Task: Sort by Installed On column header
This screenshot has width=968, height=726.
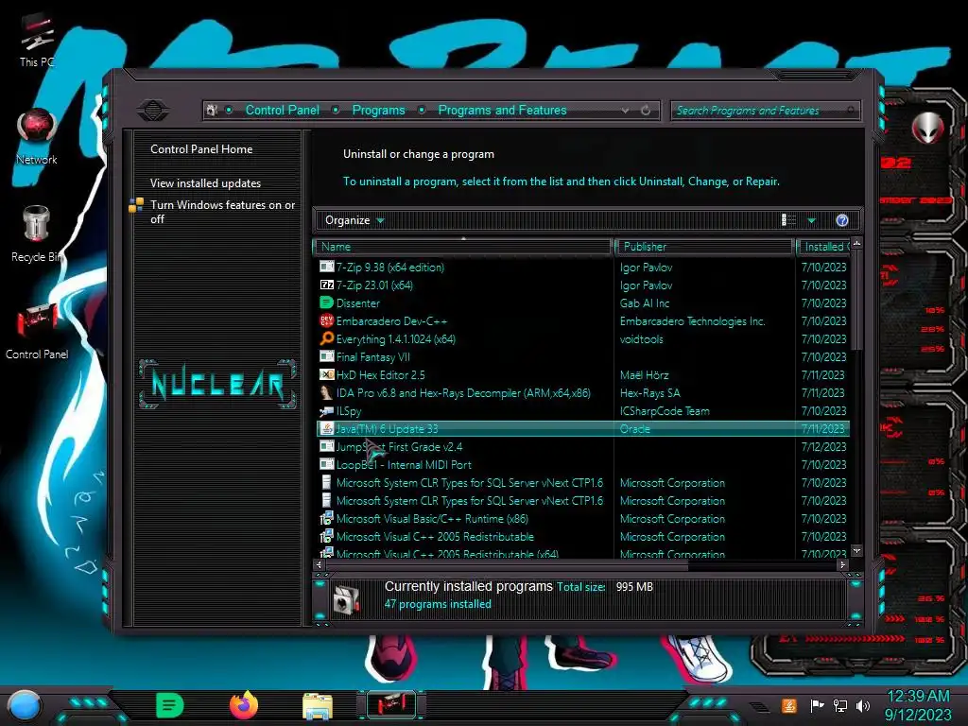Action: click(824, 247)
